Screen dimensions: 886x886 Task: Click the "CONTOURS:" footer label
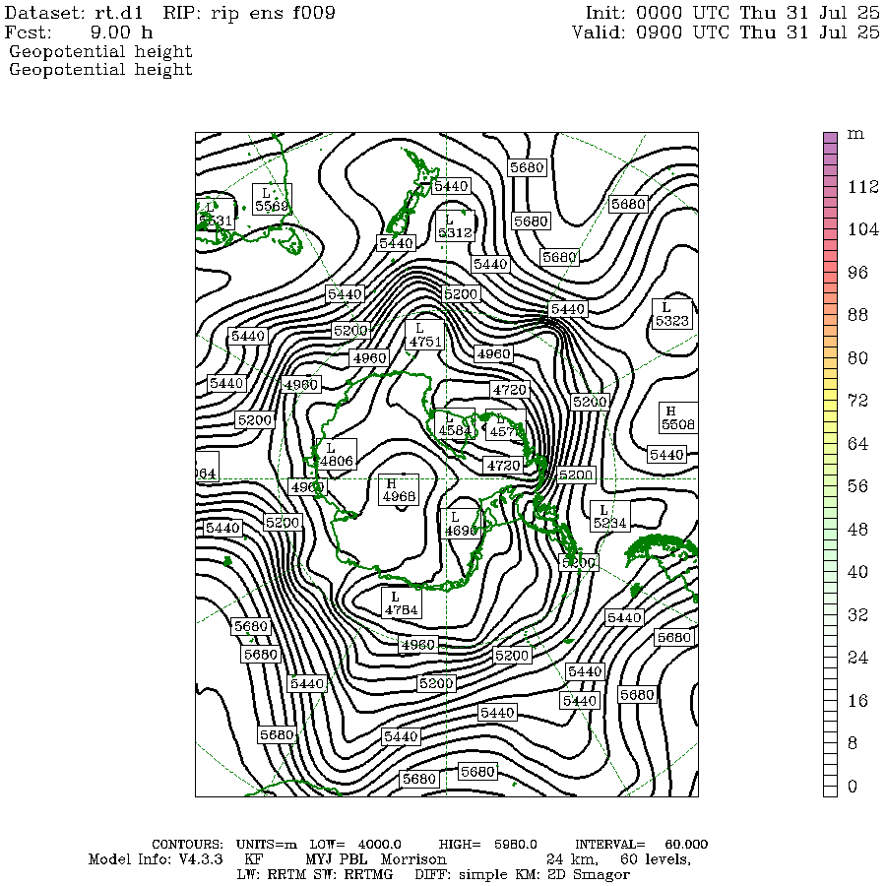[188, 845]
